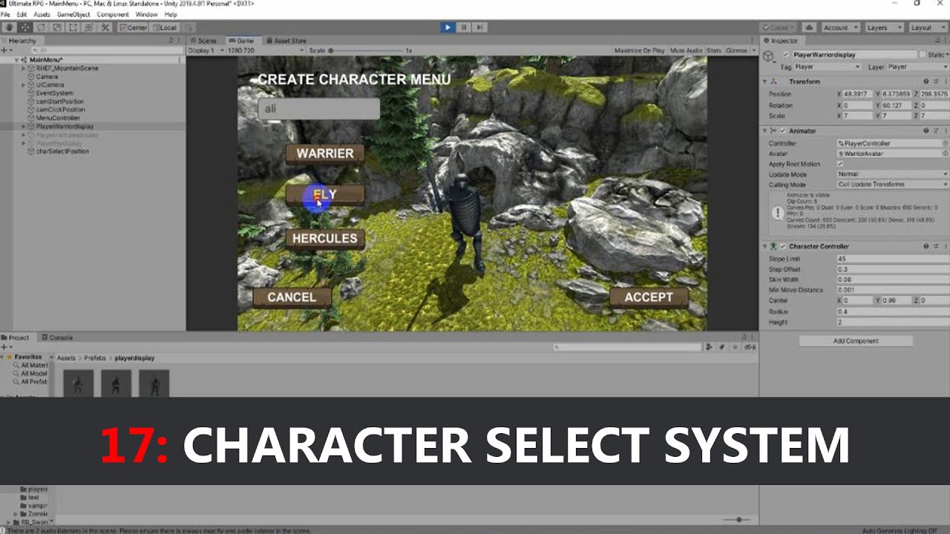Open the Culling Mode dropdown
Viewport: 950px width, 534px height.
892,185
